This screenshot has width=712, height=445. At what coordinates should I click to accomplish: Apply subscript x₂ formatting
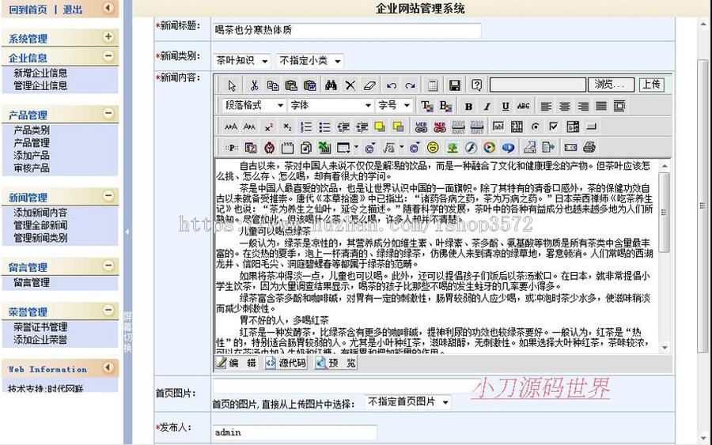point(287,127)
